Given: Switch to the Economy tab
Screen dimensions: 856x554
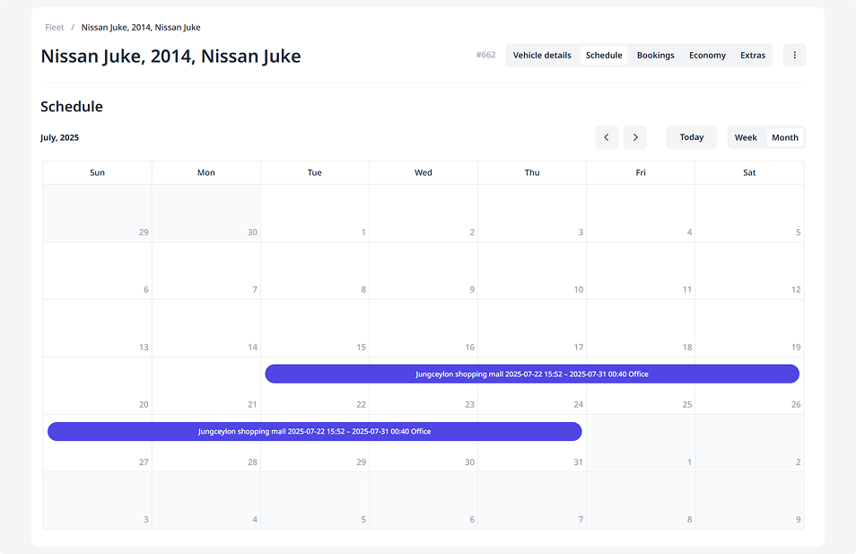Looking at the screenshot, I should pos(707,56).
